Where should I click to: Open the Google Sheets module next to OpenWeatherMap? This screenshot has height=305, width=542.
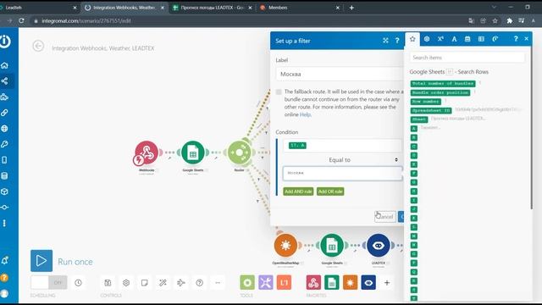pos(332,245)
